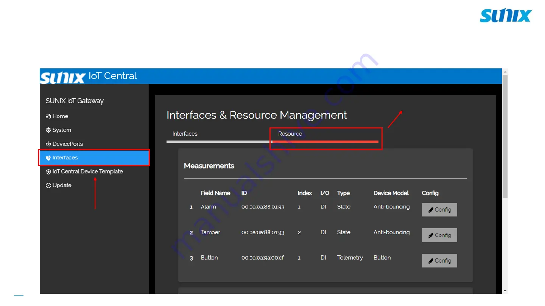
Task: Open the System menu label
Action: [62, 130]
